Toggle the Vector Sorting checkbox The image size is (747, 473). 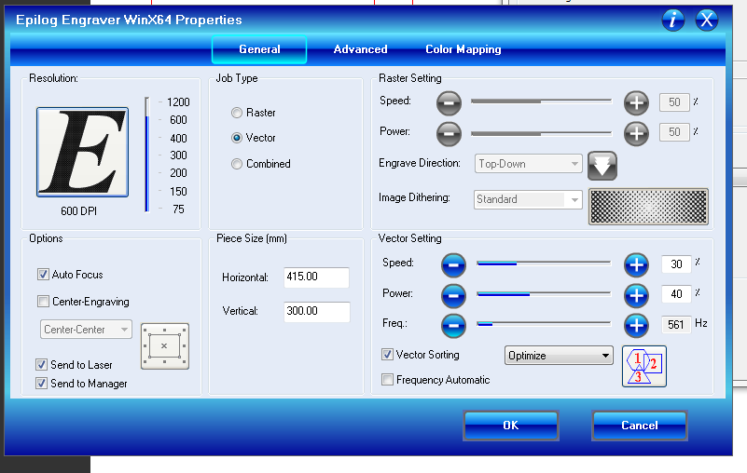tap(387, 355)
